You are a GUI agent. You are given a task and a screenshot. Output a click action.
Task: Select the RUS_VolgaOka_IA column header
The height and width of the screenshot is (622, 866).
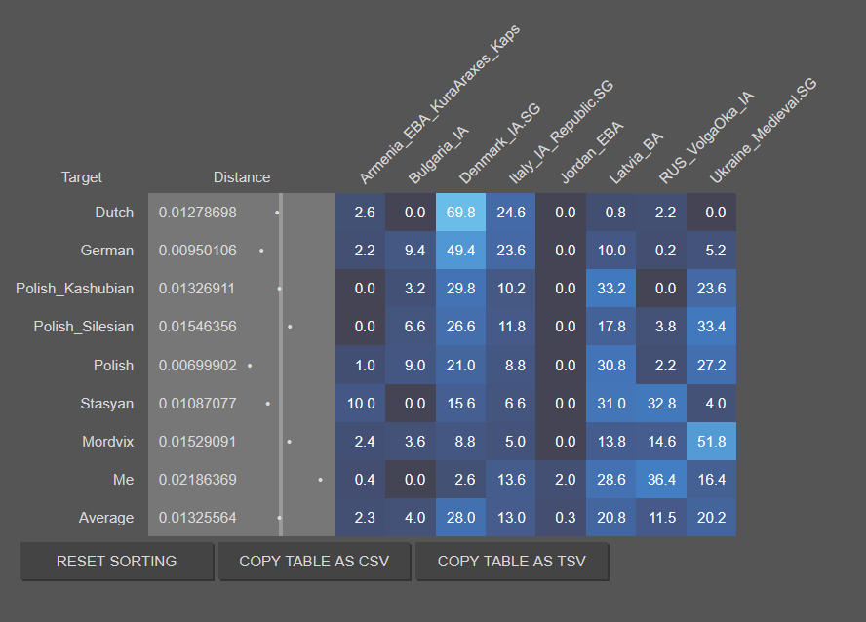[x=706, y=137]
